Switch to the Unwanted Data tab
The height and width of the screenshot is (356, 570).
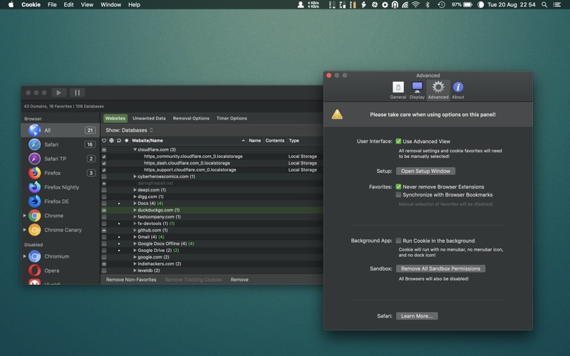coord(149,118)
